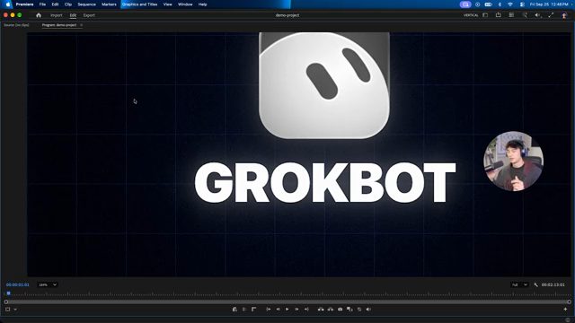Open the playback resolution Full dropdown

[520, 285]
